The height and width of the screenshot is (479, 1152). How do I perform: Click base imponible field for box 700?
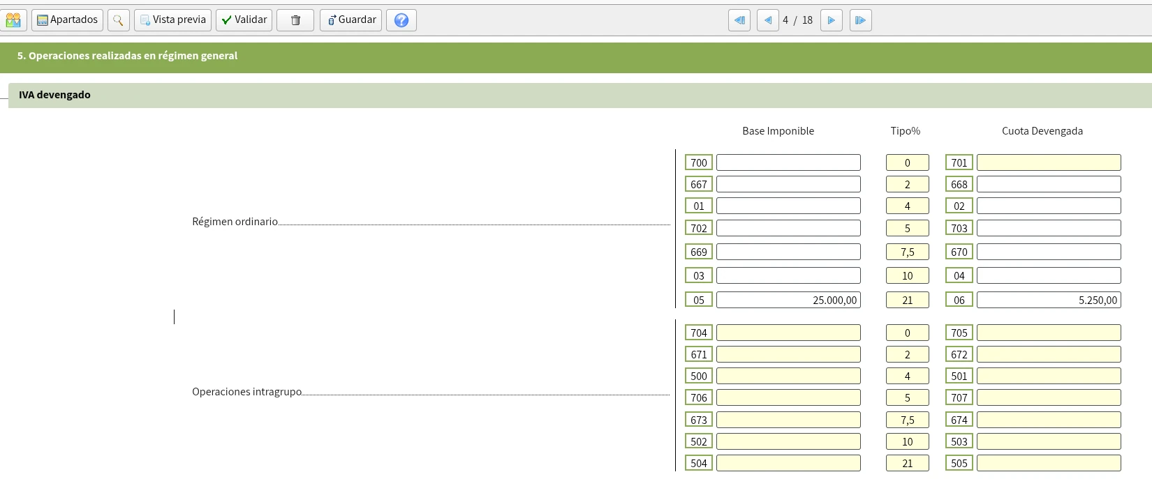788,162
